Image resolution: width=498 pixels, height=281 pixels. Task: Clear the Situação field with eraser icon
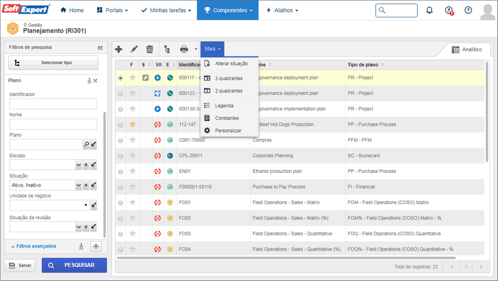click(x=94, y=185)
